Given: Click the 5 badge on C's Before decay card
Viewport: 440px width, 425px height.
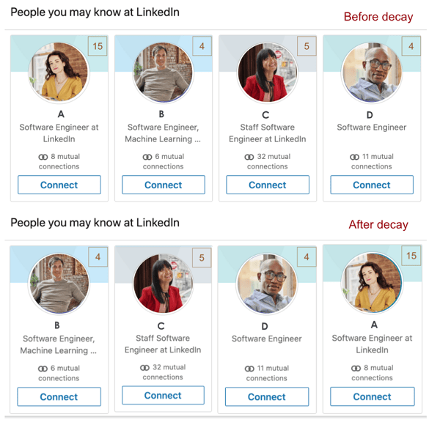Looking at the screenshot, I should pos(307,46).
